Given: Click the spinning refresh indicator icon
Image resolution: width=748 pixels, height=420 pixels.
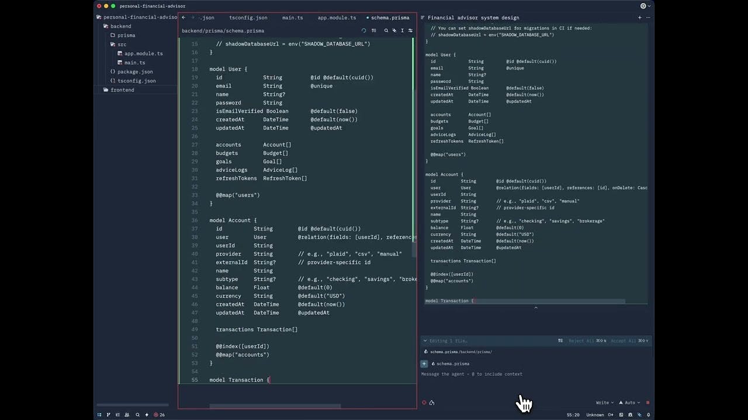Looking at the screenshot, I should (363, 30).
